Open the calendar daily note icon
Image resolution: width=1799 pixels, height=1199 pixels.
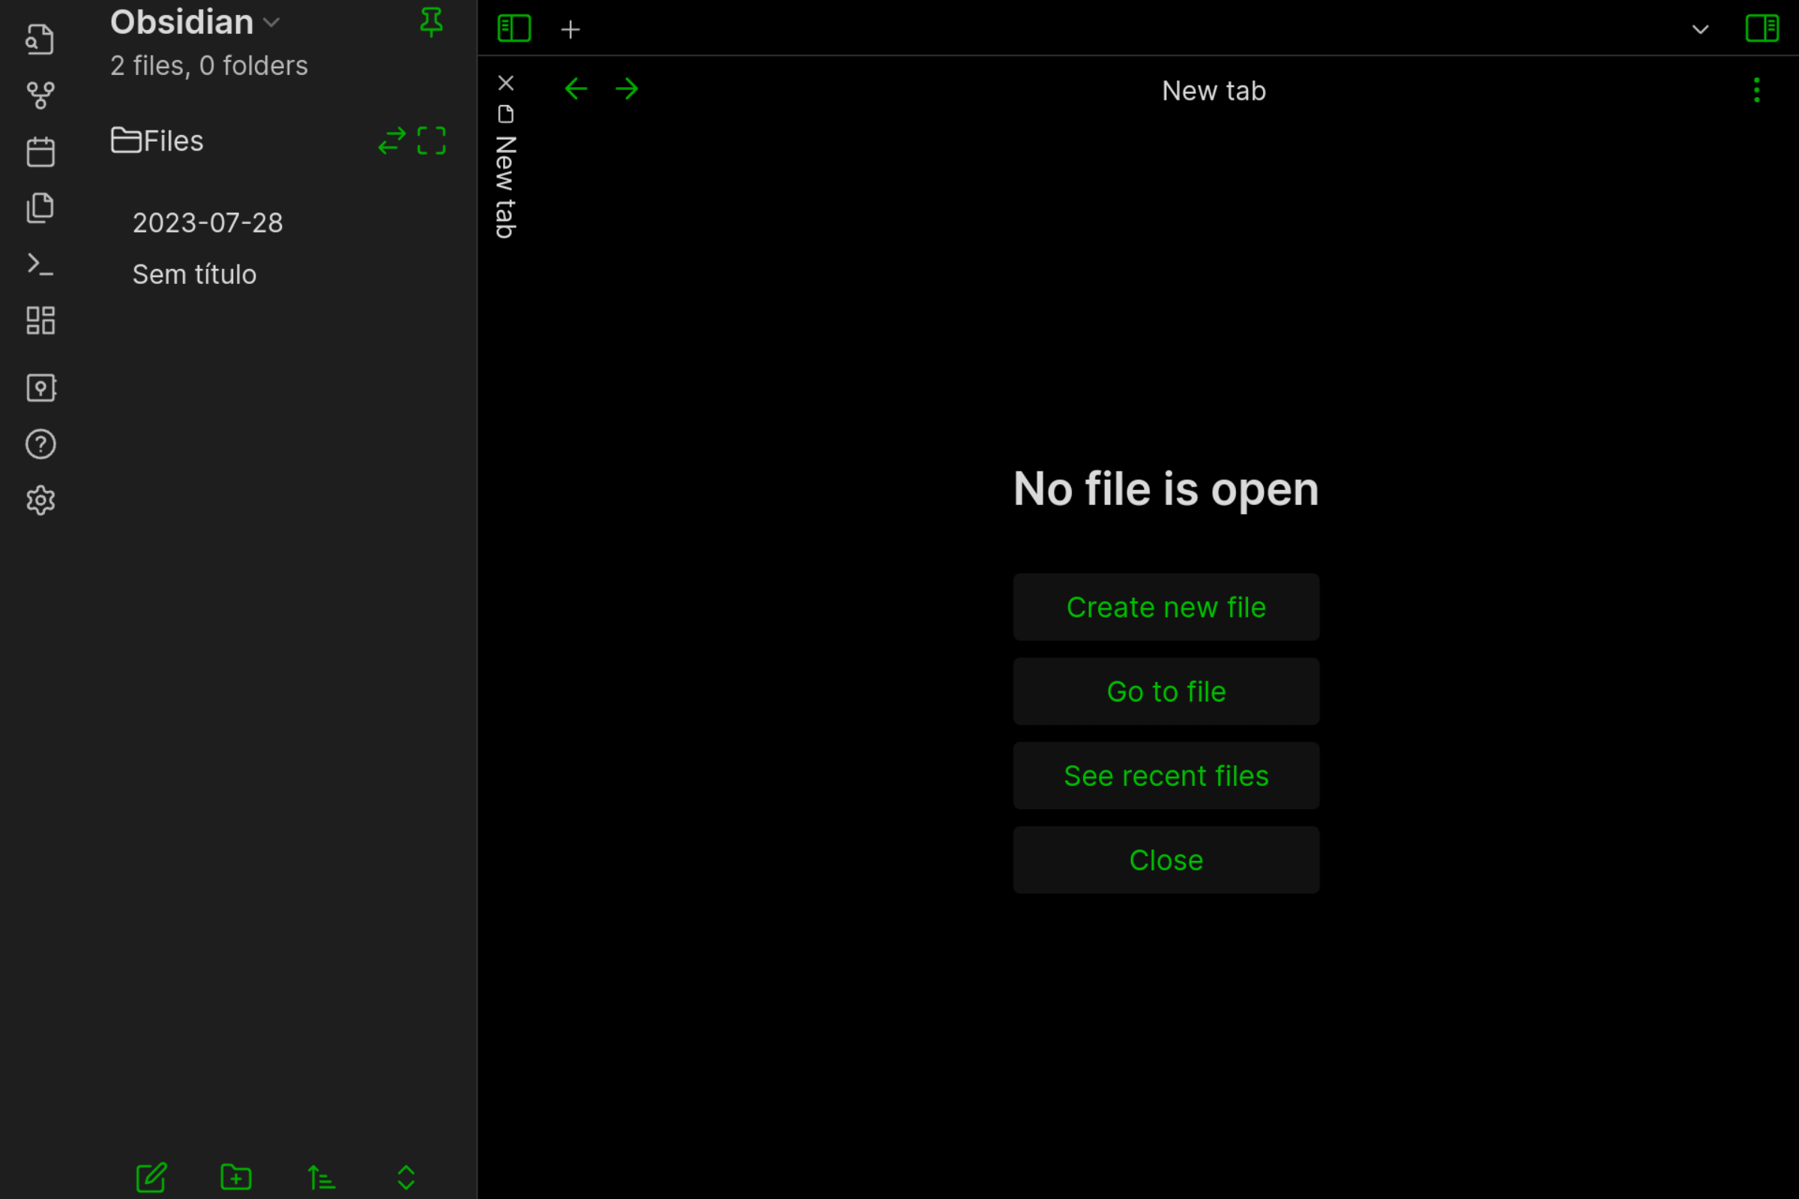[40, 151]
